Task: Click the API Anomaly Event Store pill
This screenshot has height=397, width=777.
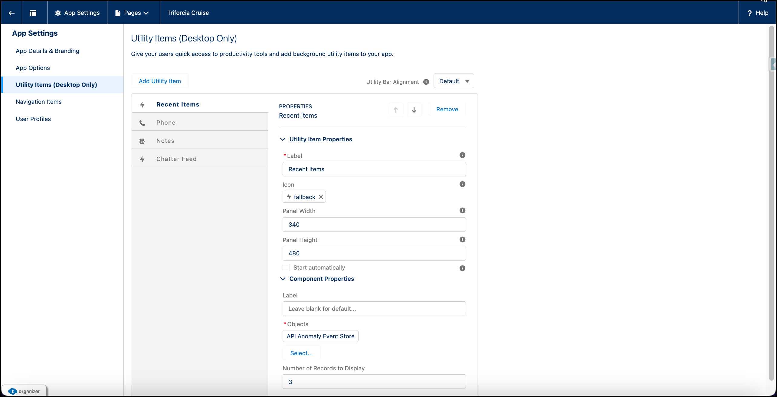Action: tap(320, 336)
